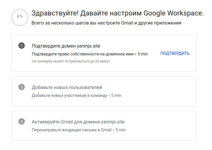Viewport: 212px width, 150px height.
Task: Click the 60-minute verification note
Action: click(x=71, y=61)
